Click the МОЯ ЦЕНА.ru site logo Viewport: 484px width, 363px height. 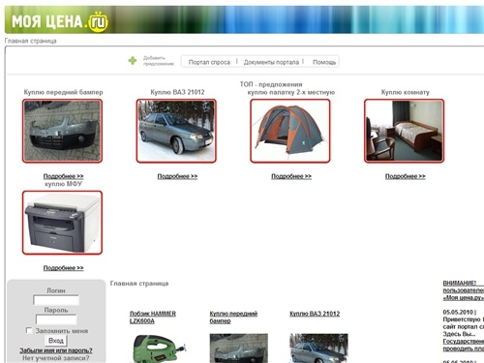[60, 21]
